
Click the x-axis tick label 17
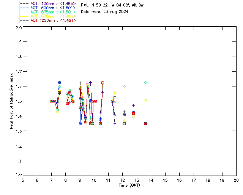pos(194,180)
